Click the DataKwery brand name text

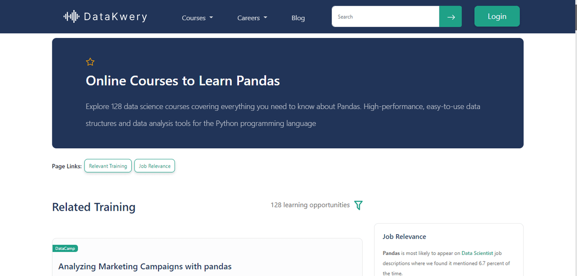click(115, 17)
